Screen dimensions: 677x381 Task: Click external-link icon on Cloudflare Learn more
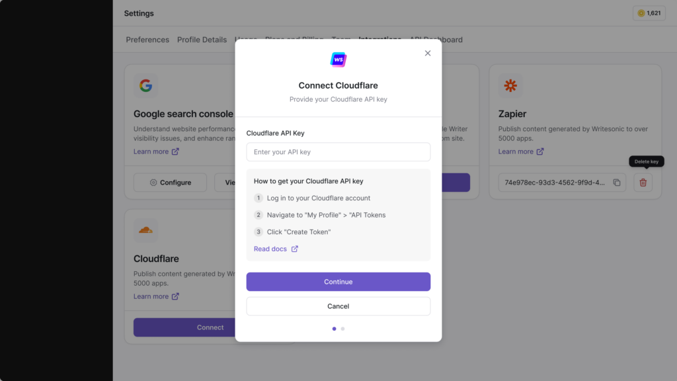(177, 296)
